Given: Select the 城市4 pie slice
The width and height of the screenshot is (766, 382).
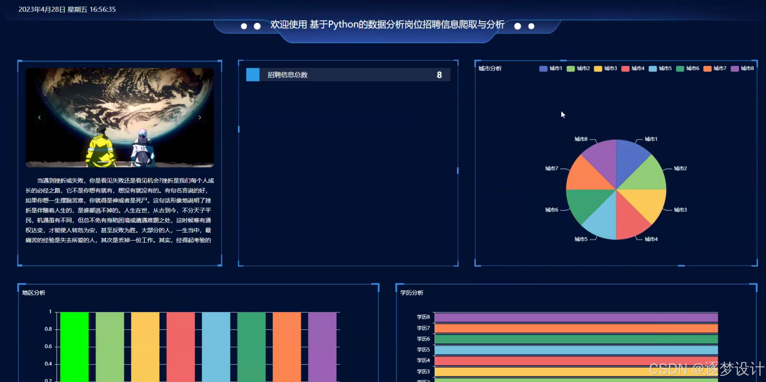Looking at the screenshot, I should pos(628,219).
